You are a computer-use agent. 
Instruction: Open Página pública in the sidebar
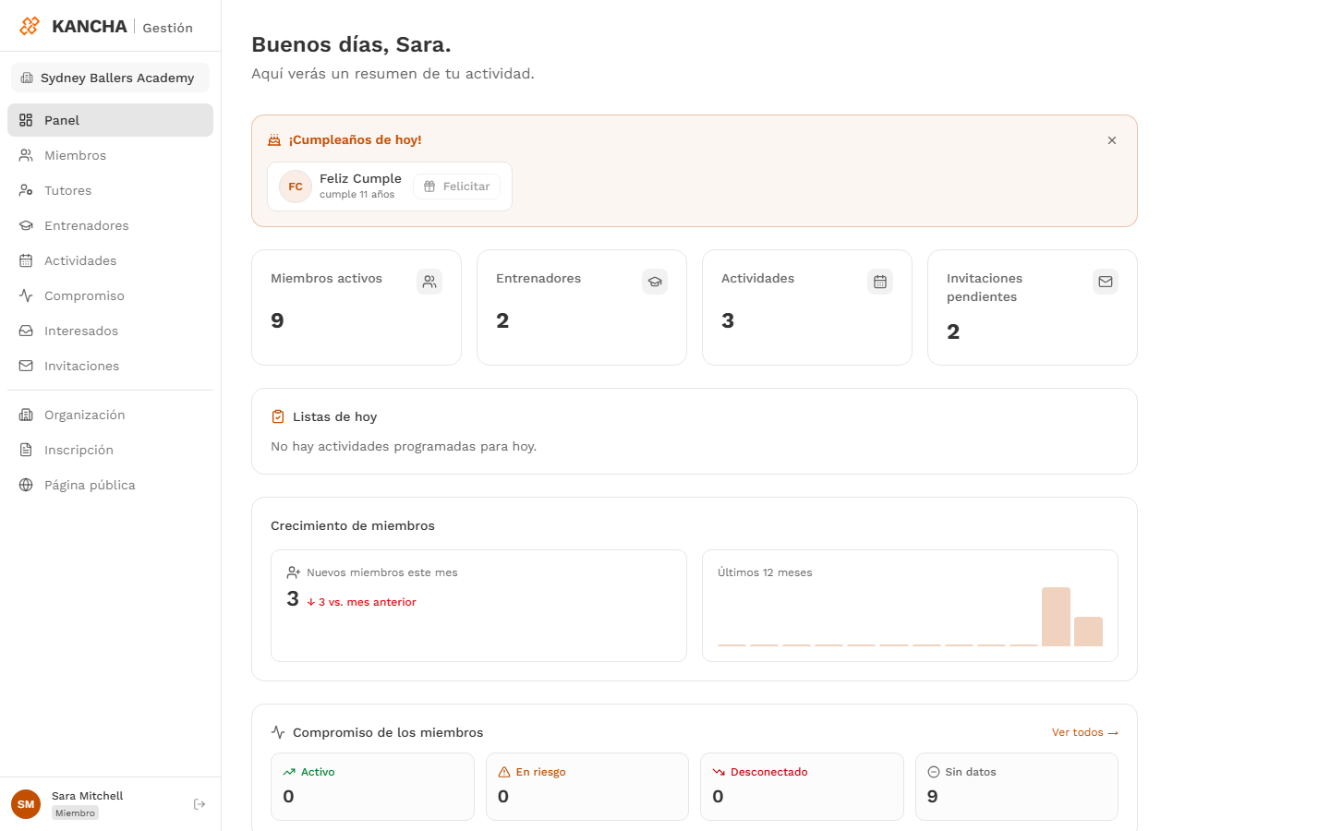pyautogui.click(x=110, y=485)
